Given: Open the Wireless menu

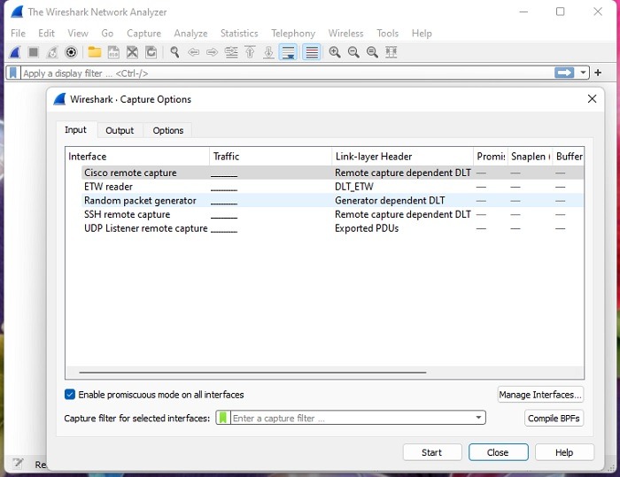Looking at the screenshot, I should [x=345, y=34].
